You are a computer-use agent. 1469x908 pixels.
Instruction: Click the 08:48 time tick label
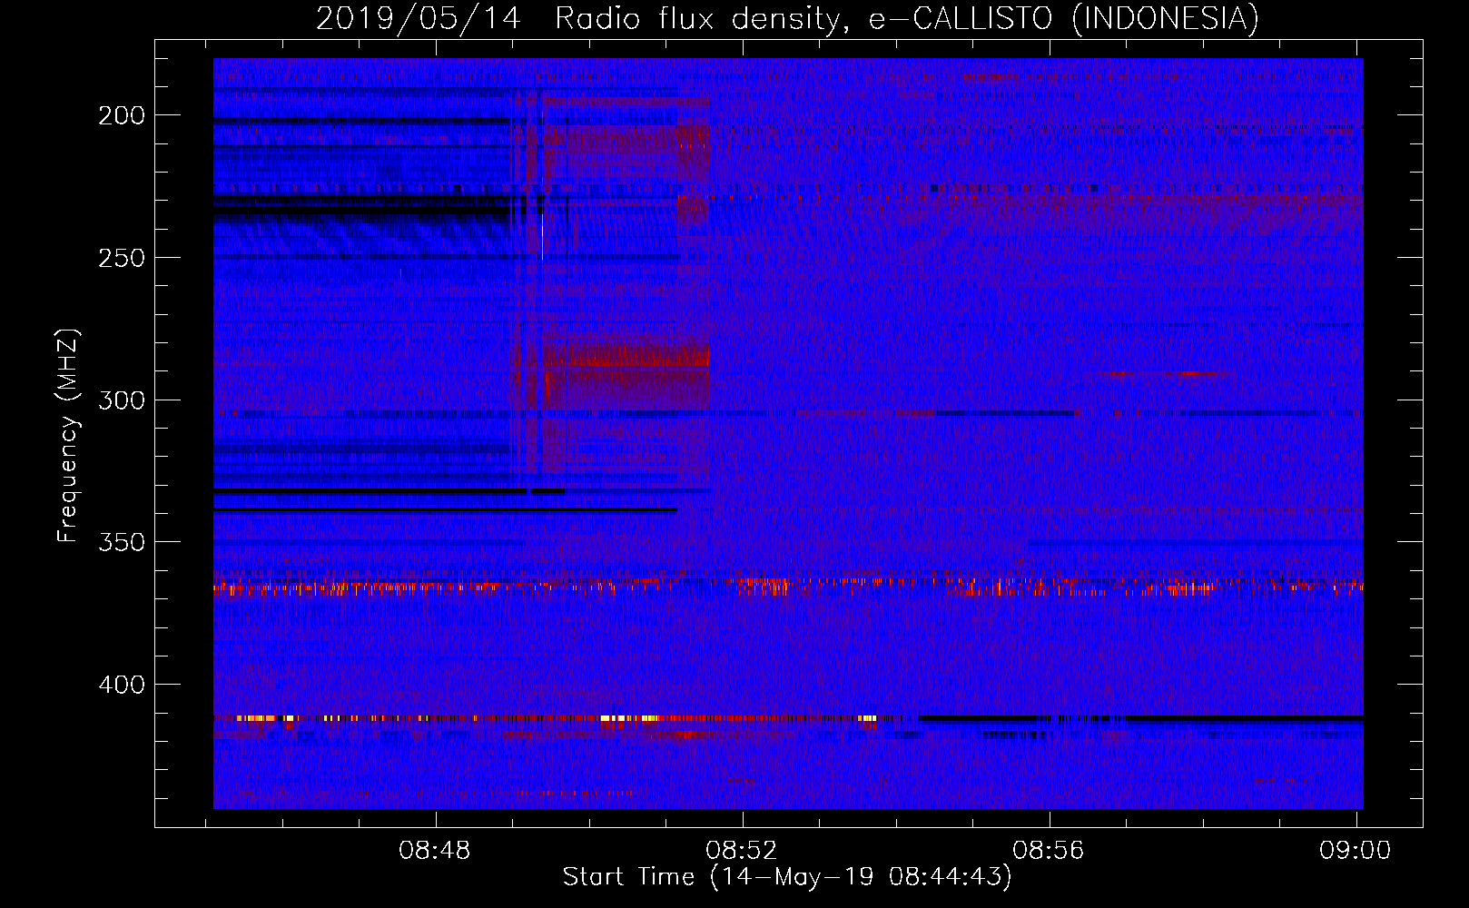(435, 850)
